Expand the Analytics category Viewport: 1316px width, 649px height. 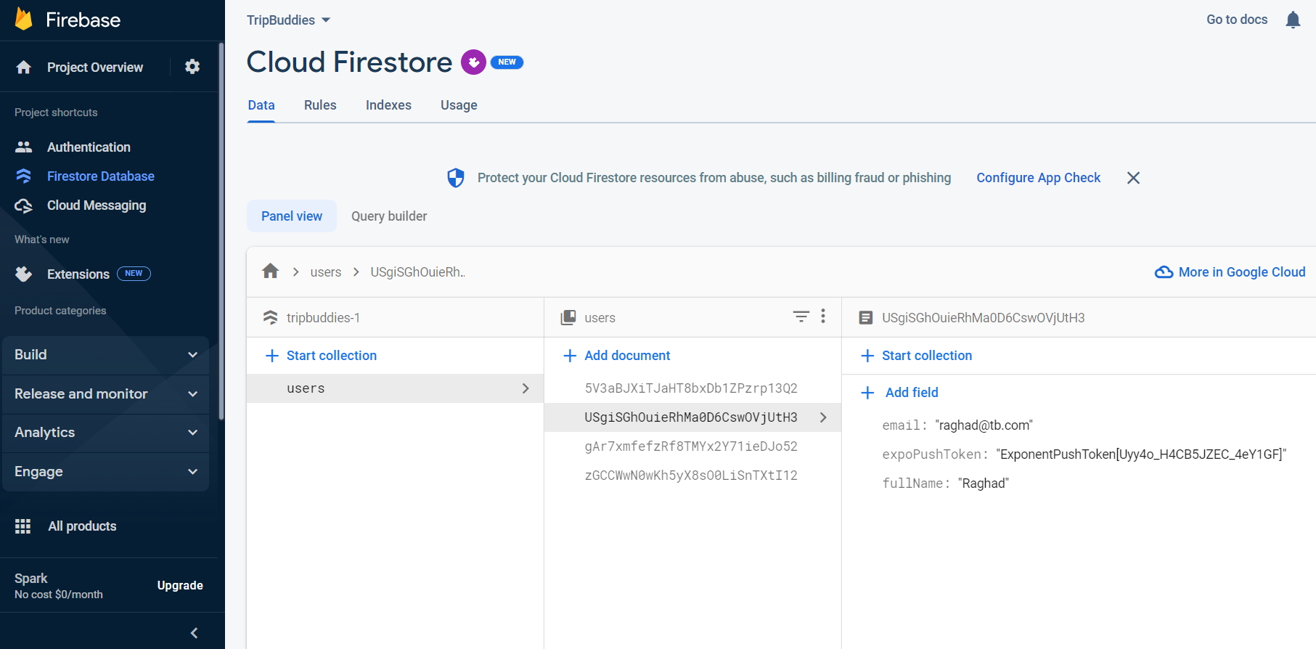(105, 433)
